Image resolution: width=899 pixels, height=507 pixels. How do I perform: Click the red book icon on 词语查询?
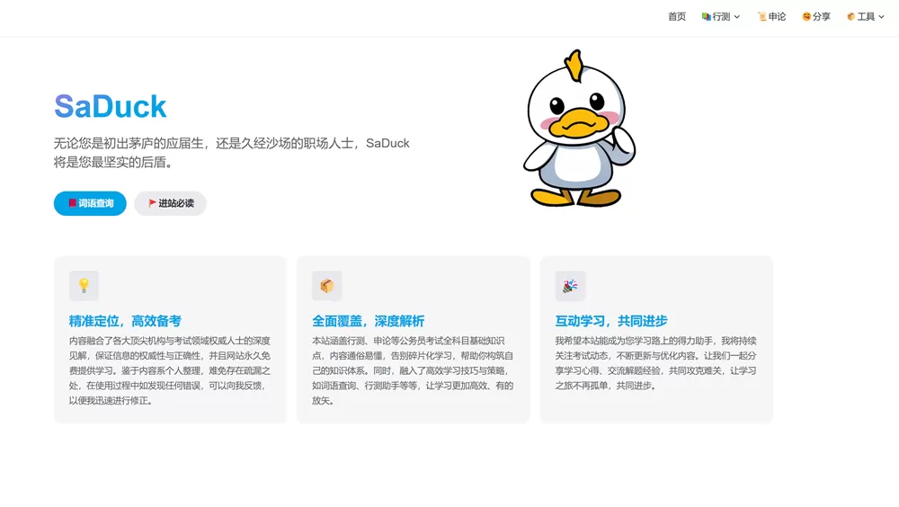[x=73, y=204]
